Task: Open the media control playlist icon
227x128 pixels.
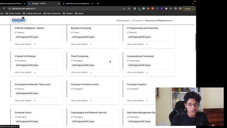Action: click(171, 9)
